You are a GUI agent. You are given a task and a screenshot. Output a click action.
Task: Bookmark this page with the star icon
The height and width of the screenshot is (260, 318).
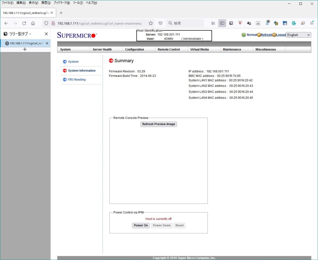pos(151,23)
